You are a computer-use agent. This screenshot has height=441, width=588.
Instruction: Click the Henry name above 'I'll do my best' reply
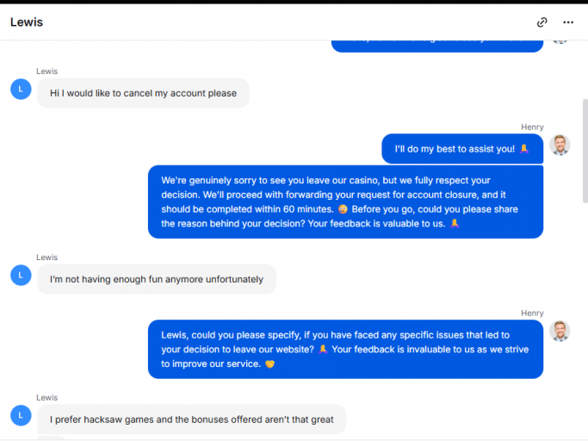pyautogui.click(x=532, y=127)
